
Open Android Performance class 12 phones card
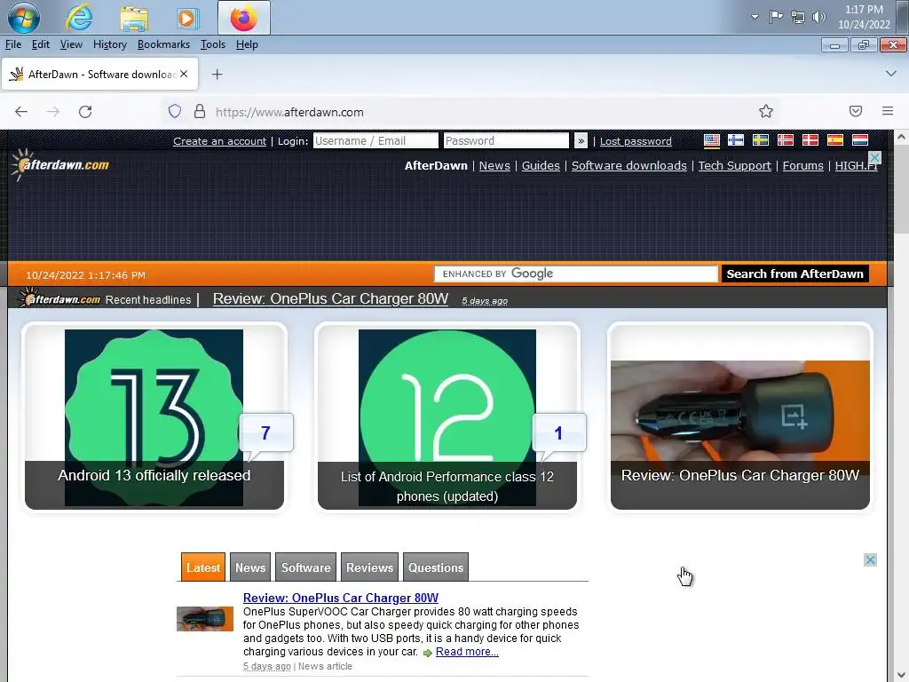[x=447, y=416]
